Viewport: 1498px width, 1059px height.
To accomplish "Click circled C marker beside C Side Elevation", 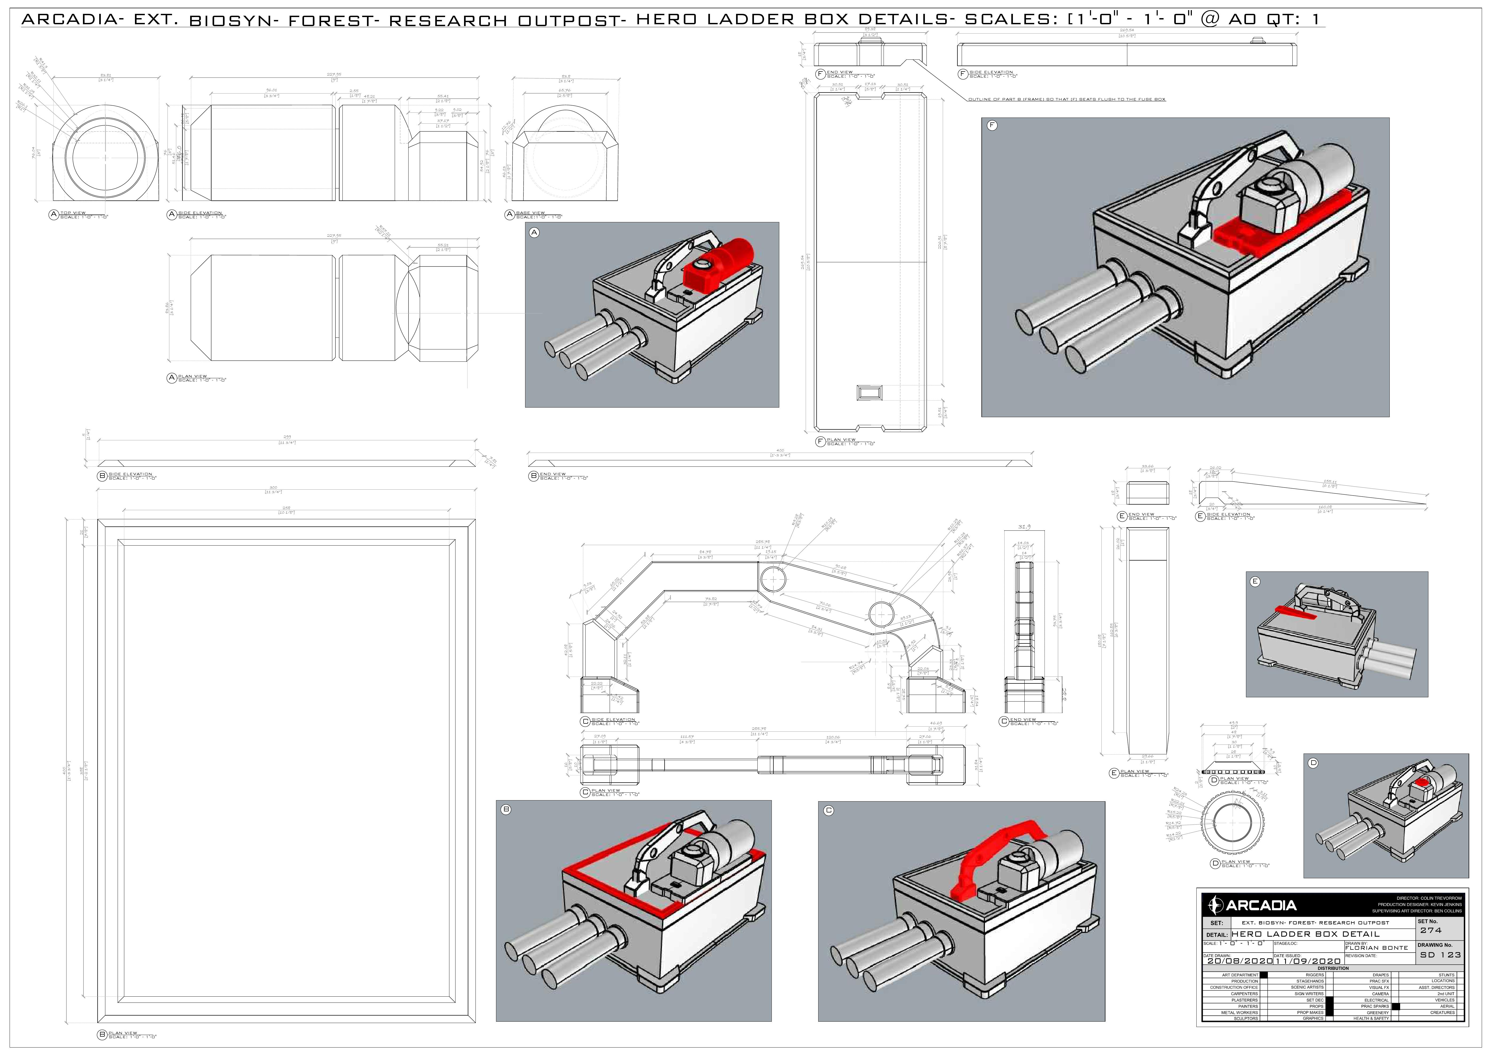I will coord(585,721).
